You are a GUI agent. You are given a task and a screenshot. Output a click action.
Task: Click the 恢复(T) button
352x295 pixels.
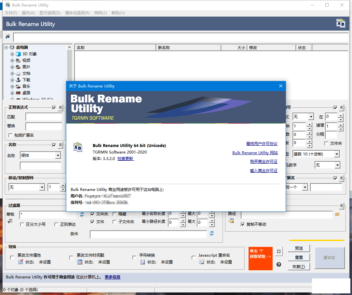click(299, 266)
